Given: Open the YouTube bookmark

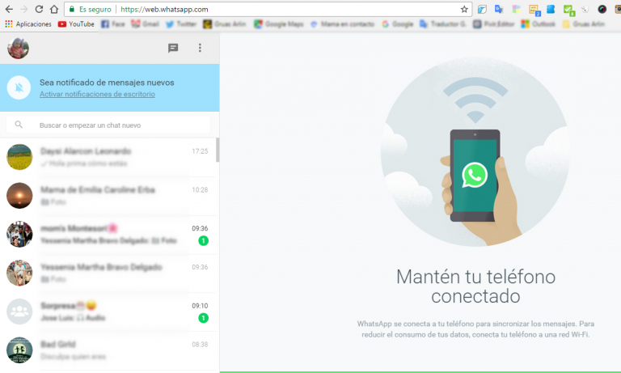Looking at the screenshot, I should coord(76,24).
